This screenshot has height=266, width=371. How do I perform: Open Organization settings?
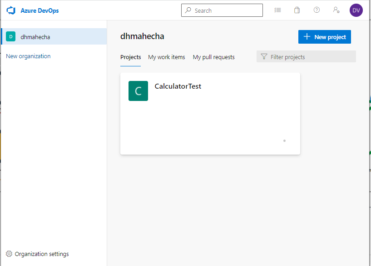coord(37,254)
